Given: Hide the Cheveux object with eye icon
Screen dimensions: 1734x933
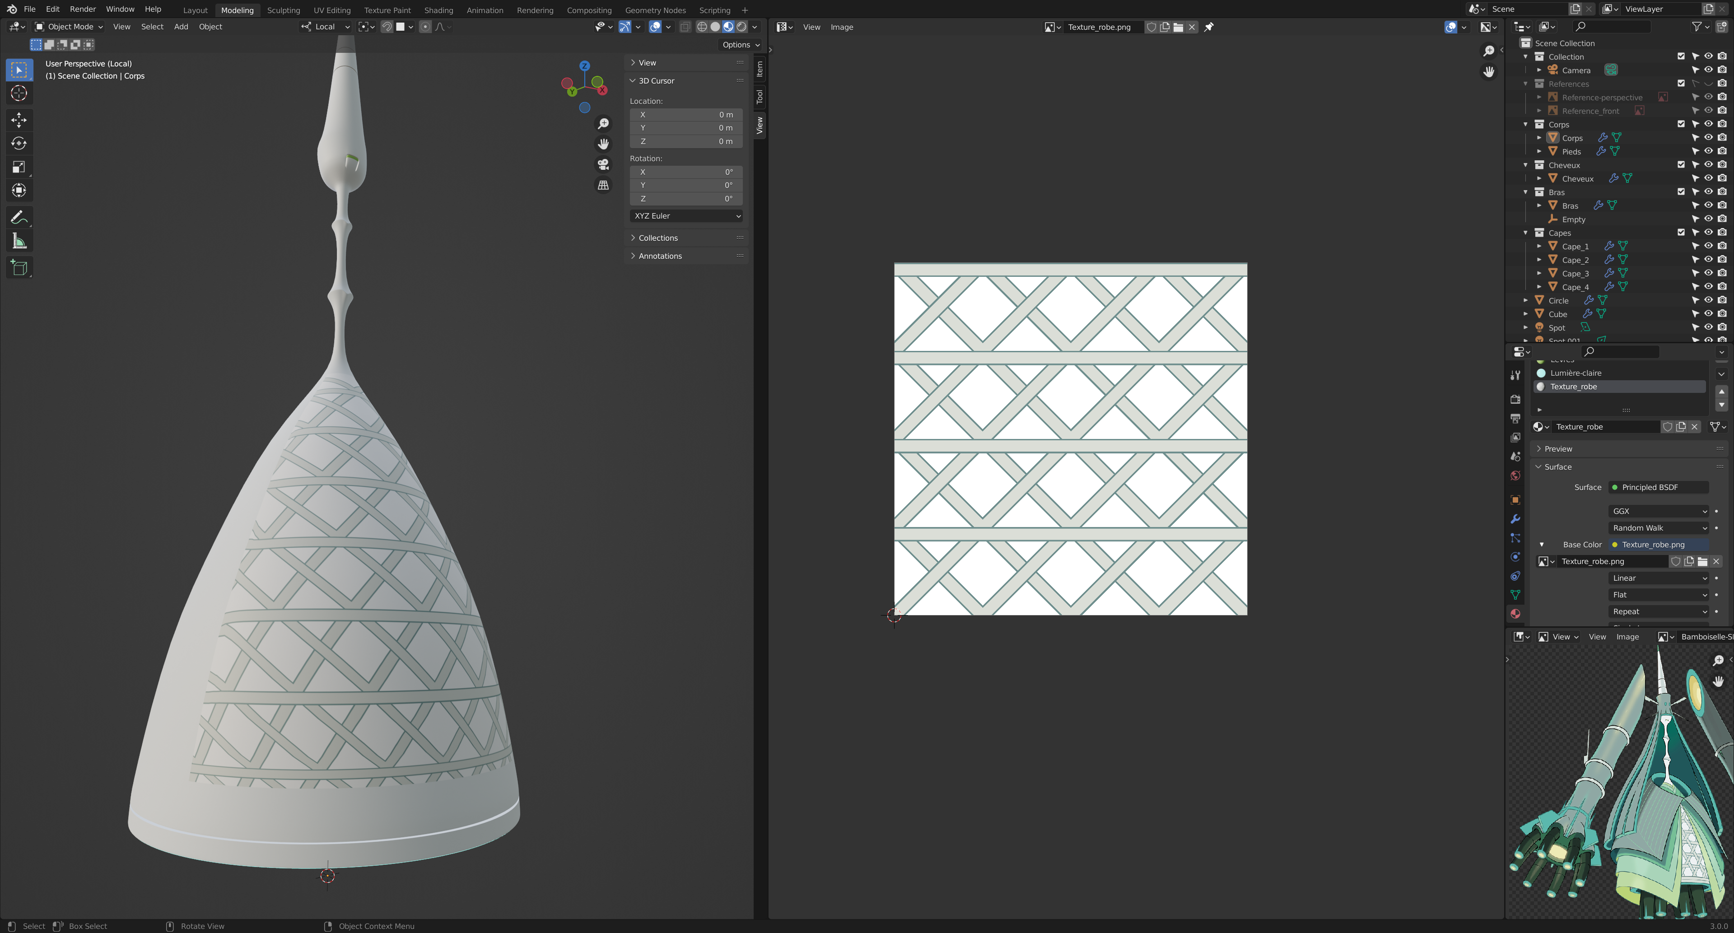Looking at the screenshot, I should [1708, 178].
